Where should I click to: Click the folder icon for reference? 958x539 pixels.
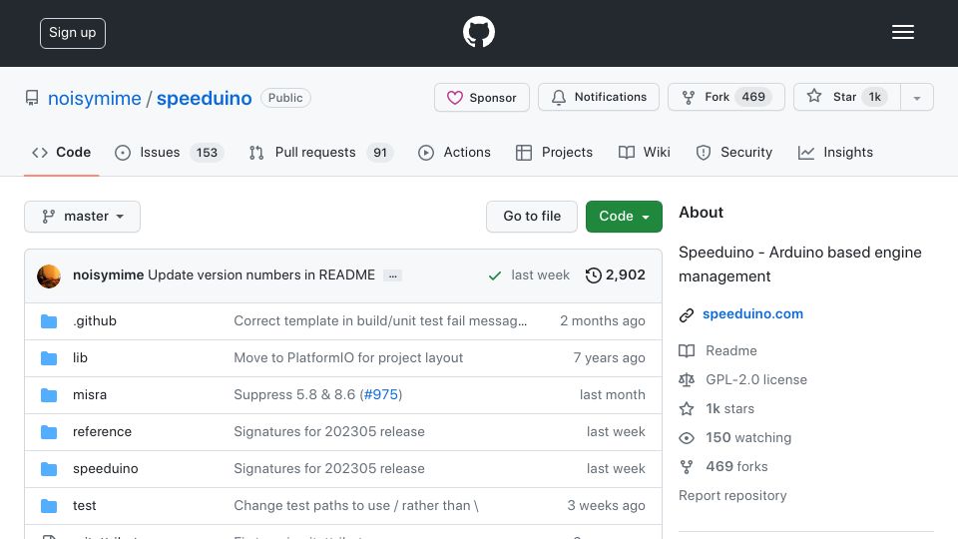(x=49, y=432)
